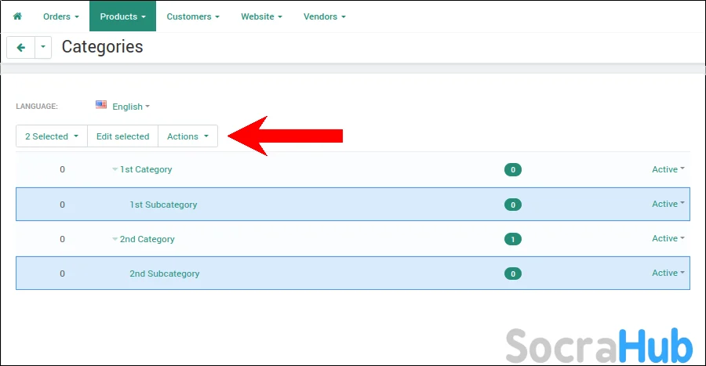Toggle Active status of 2nd Subcategory
This screenshot has width=706, height=366.
click(x=668, y=273)
